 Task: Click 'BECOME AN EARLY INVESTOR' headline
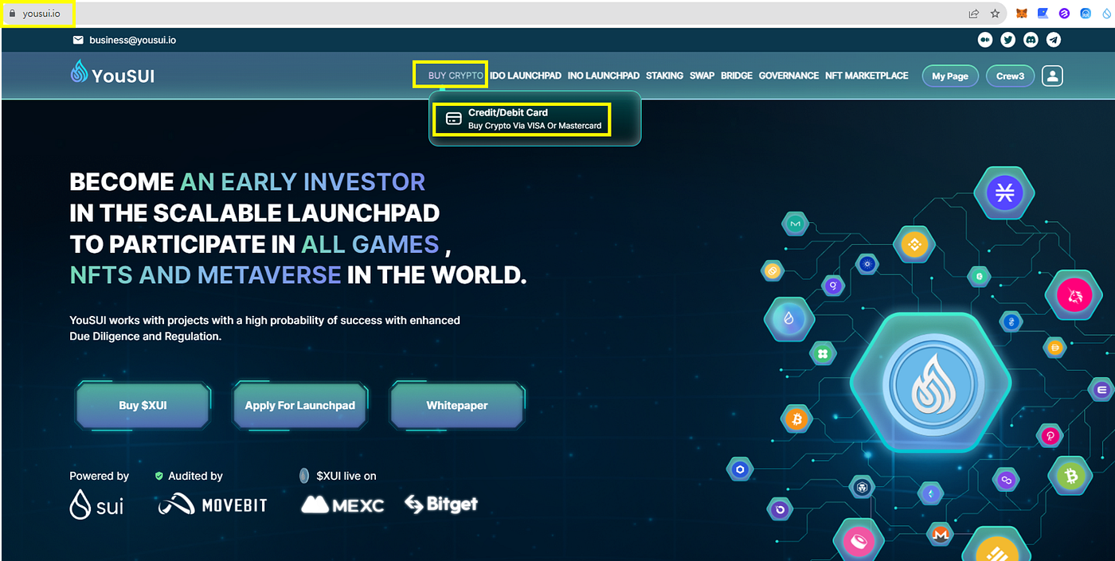click(248, 181)
